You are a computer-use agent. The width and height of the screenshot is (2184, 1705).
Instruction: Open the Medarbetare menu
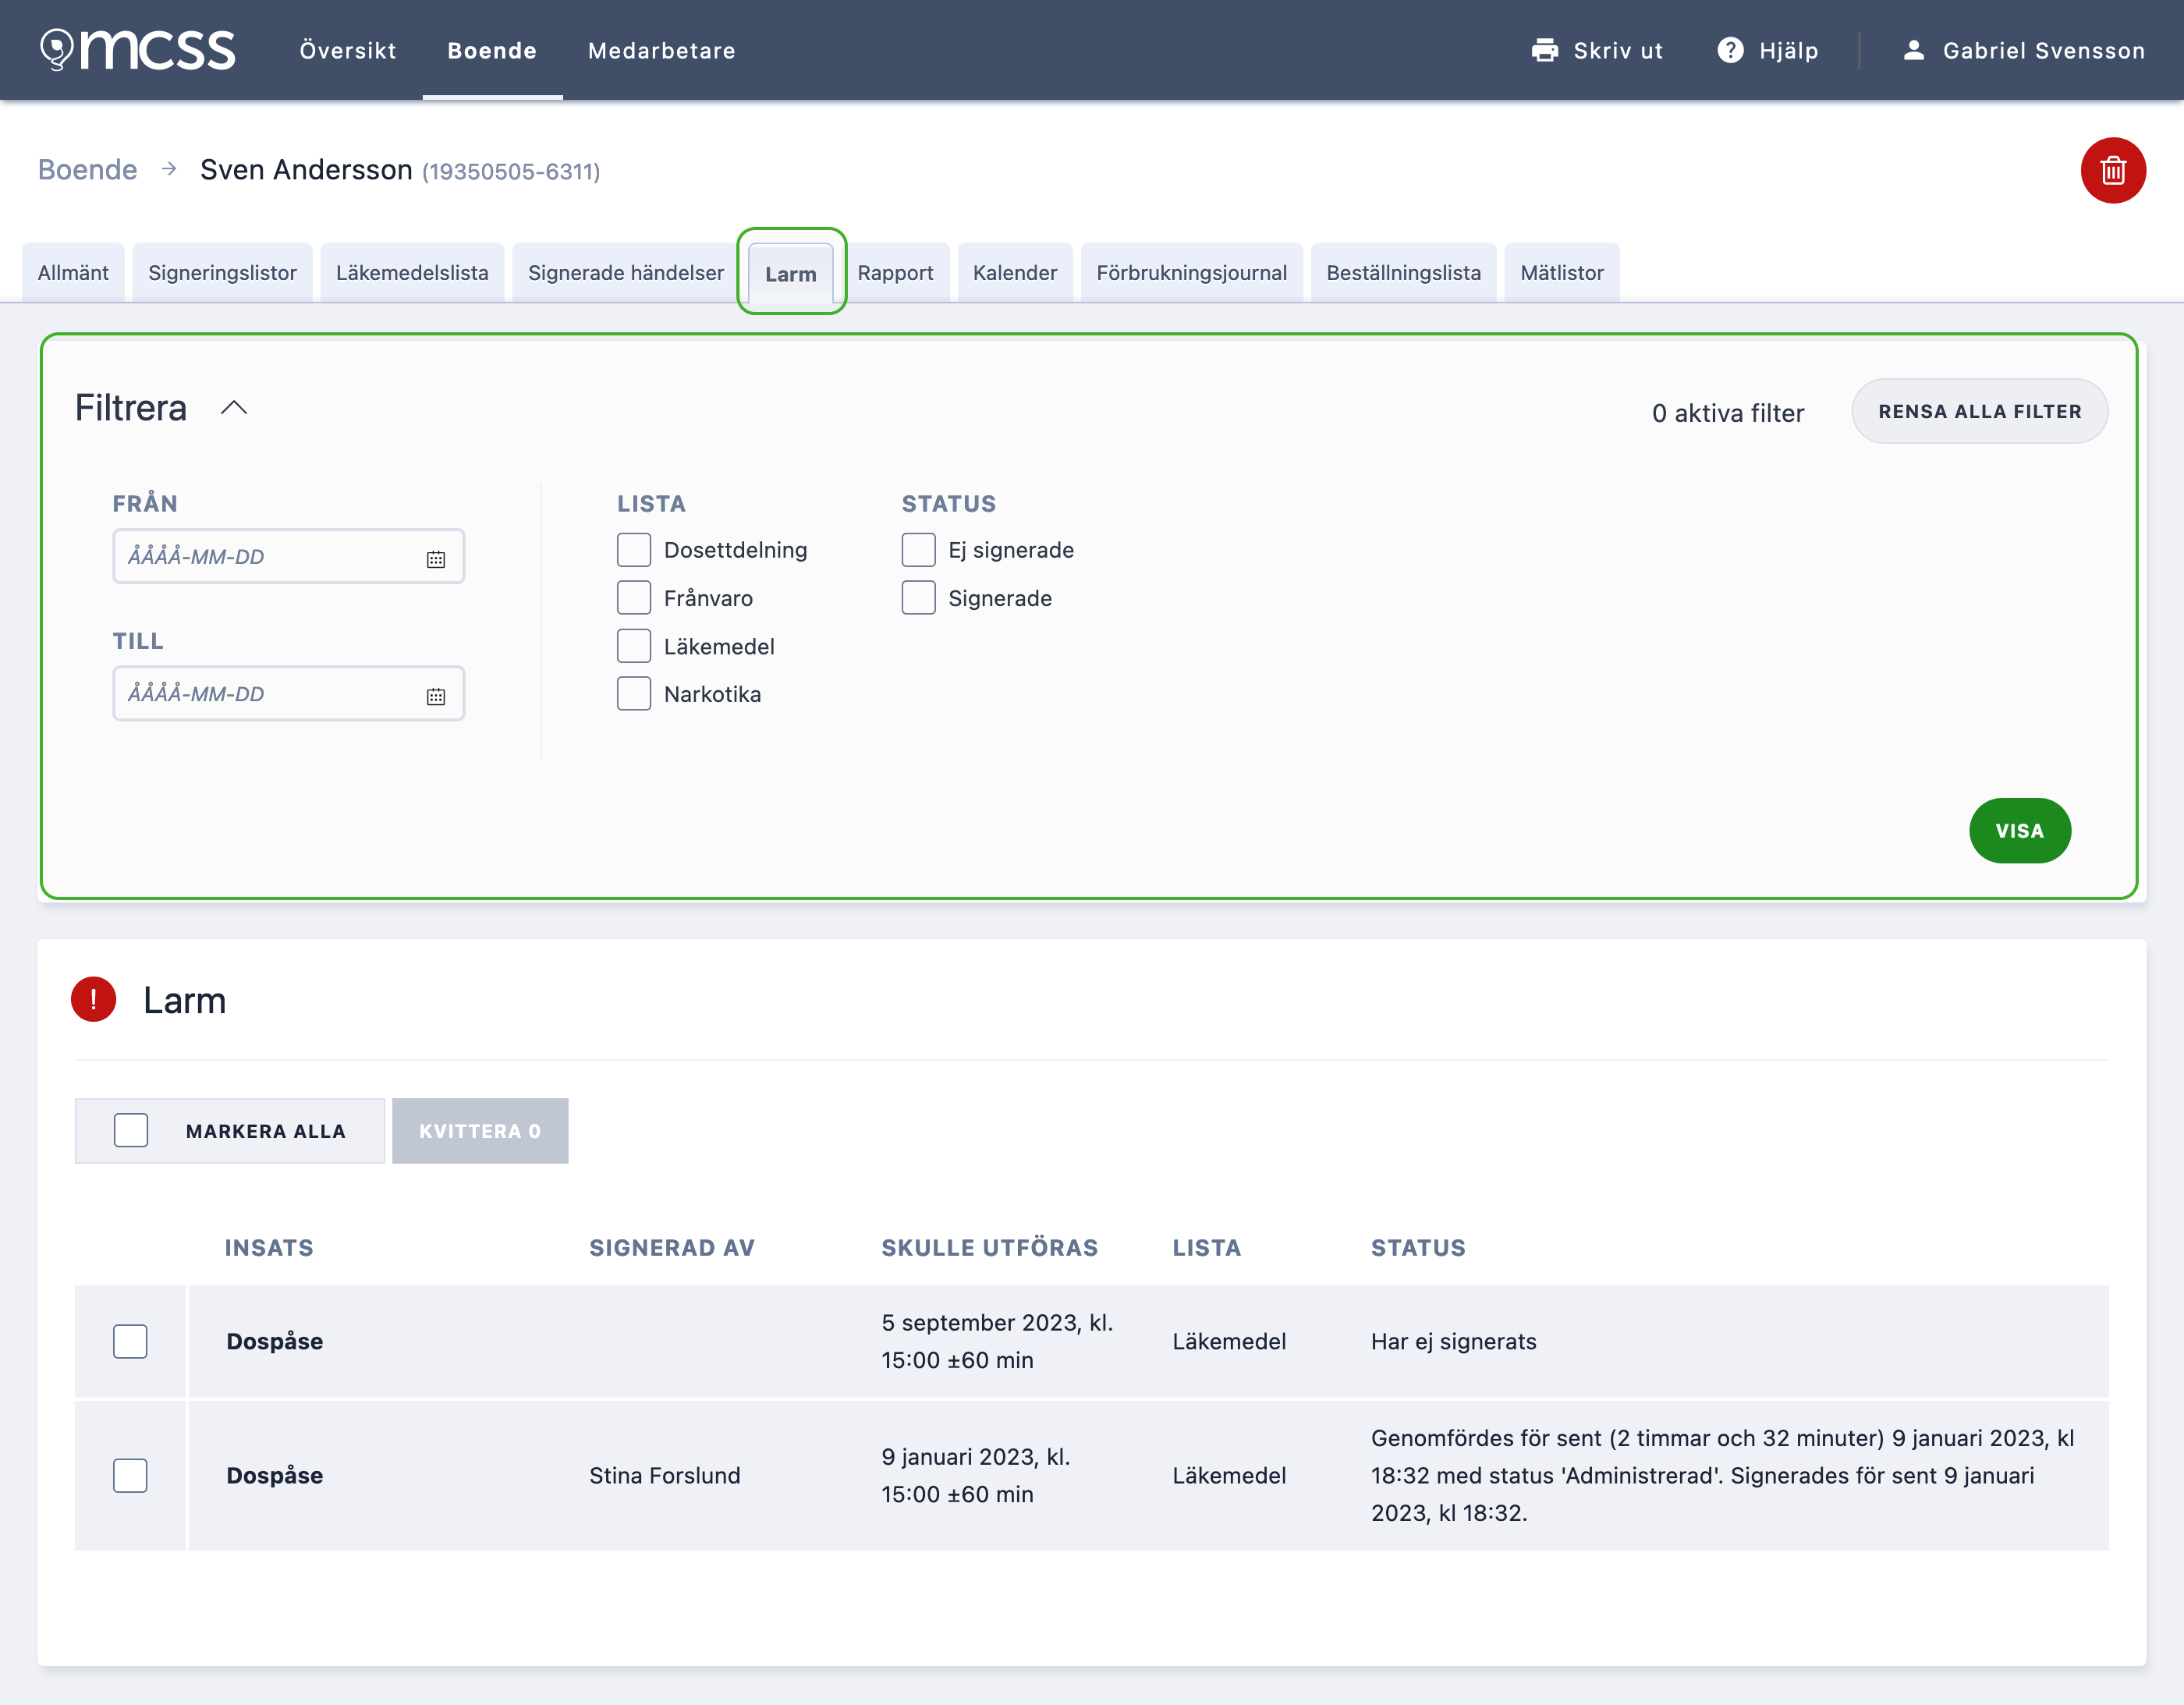662,50
